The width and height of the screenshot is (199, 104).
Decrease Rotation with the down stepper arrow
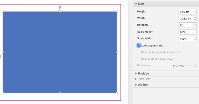pyautogui.click(x=195, y=26)
